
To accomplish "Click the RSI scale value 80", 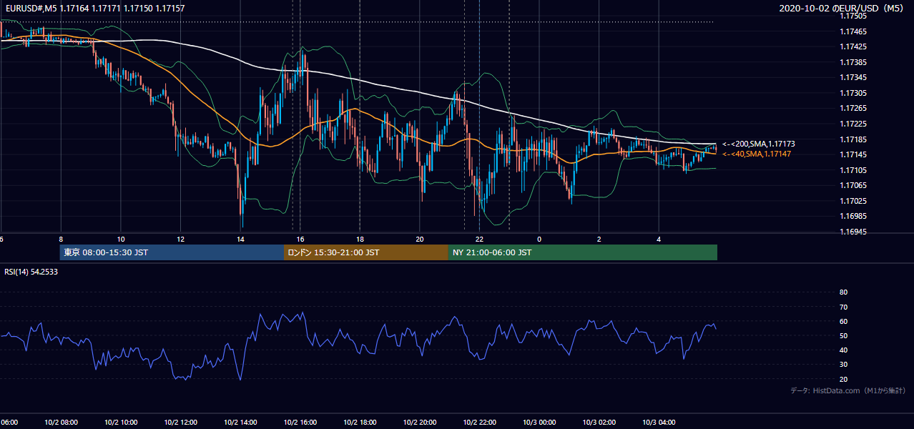I will click(x=843, y=292).
